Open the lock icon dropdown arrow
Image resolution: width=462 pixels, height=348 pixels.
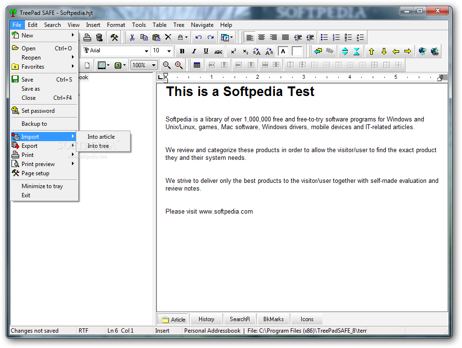point(186,37)
